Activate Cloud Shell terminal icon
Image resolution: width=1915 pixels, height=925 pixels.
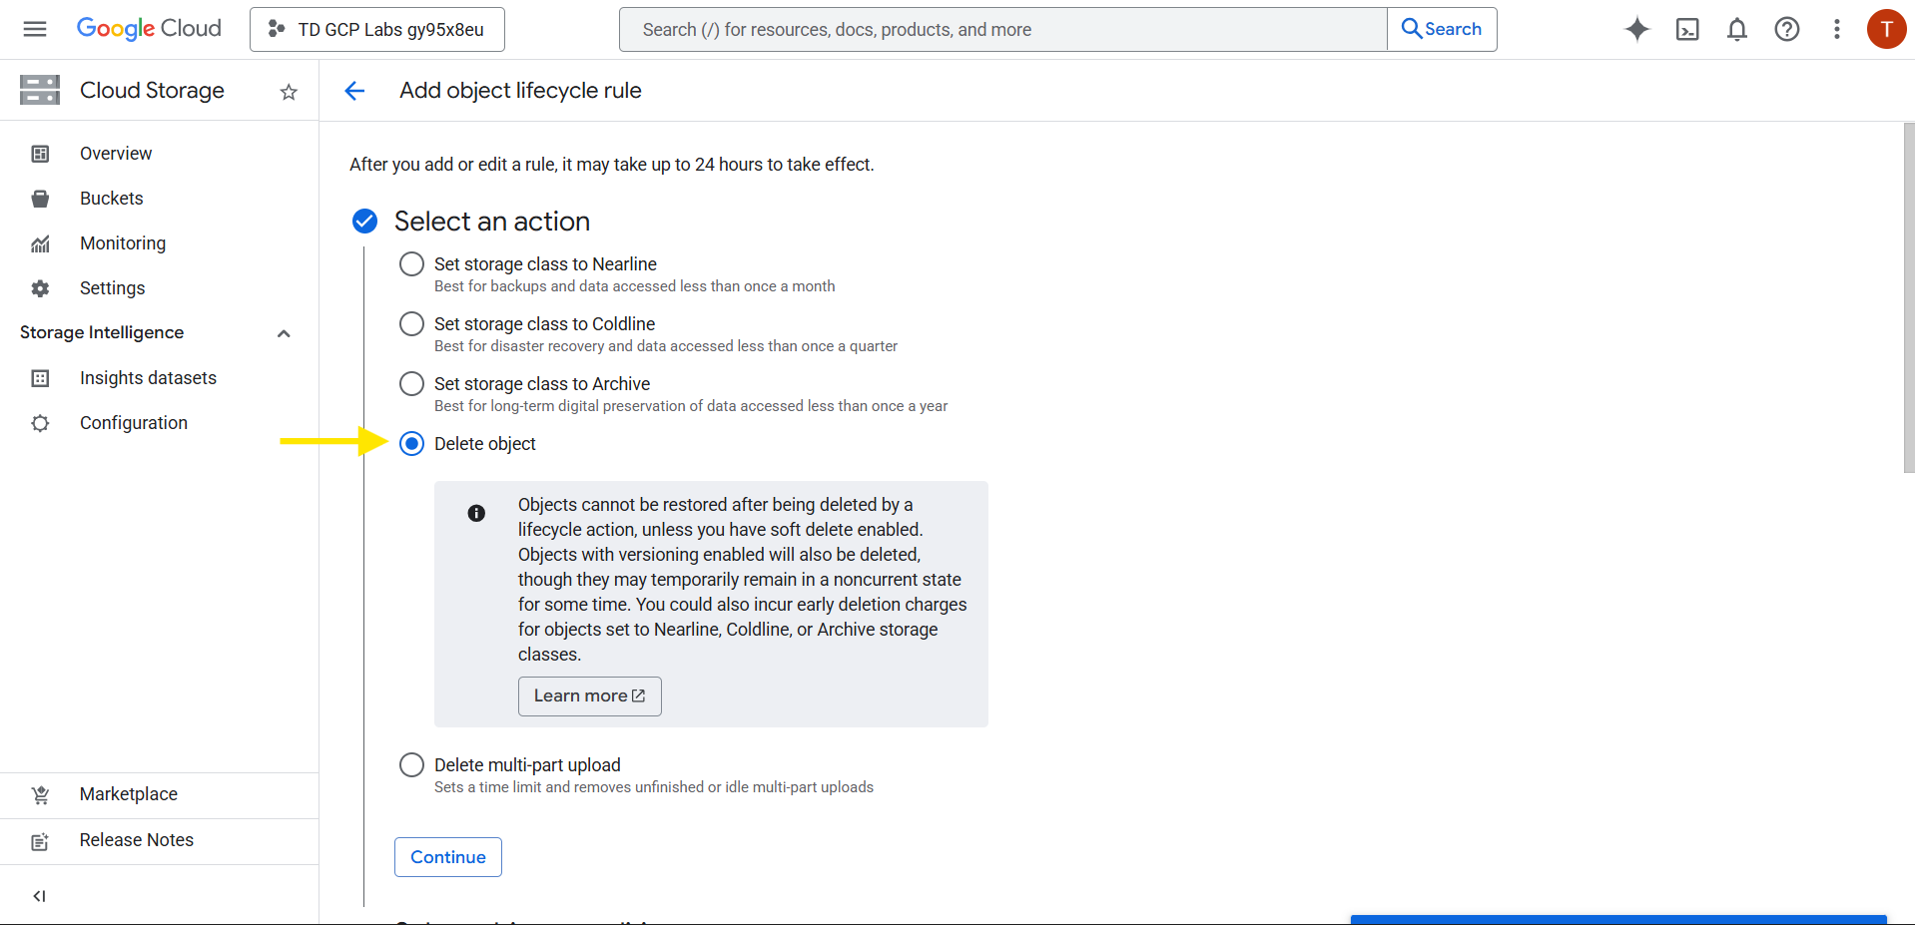point(1686,29)
